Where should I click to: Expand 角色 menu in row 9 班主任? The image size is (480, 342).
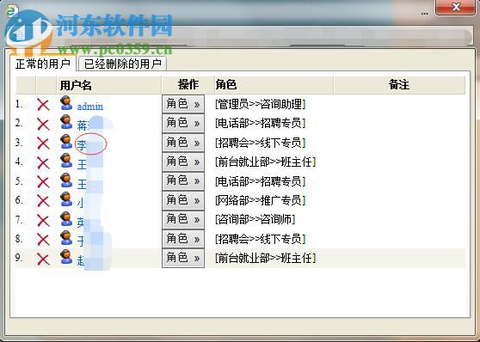pos(183,258)
